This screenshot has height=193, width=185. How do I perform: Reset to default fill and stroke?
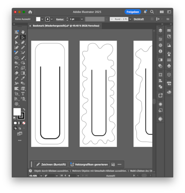point(15,118)
